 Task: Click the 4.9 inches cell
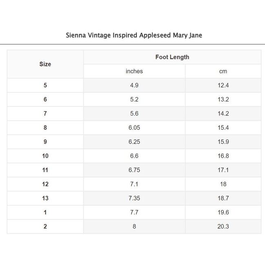click(134, 85)
